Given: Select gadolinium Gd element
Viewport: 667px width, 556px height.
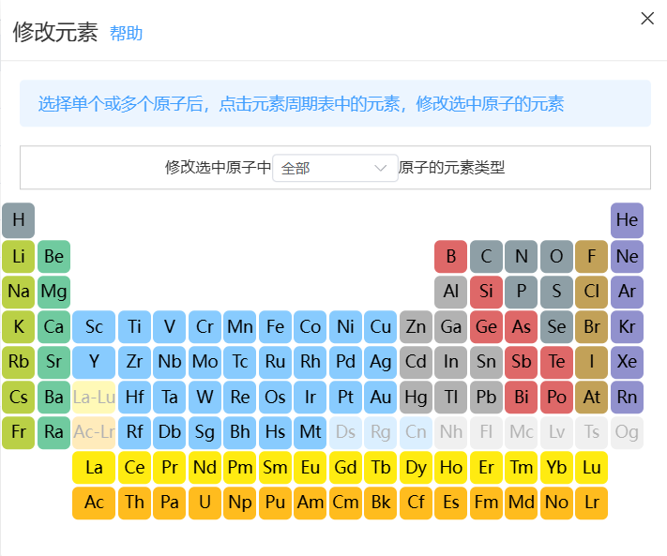Looking at the screenshot, I should 345,468.
